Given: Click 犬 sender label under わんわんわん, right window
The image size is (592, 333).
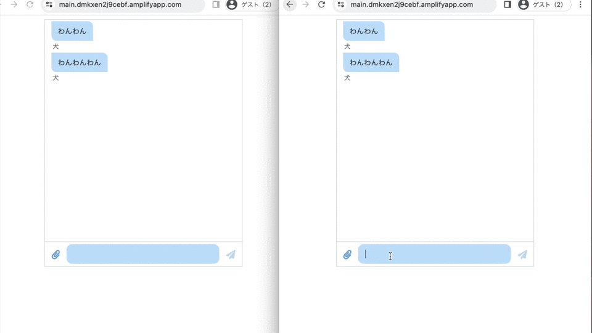Looking at the screenshot, I should coord(347,78).
